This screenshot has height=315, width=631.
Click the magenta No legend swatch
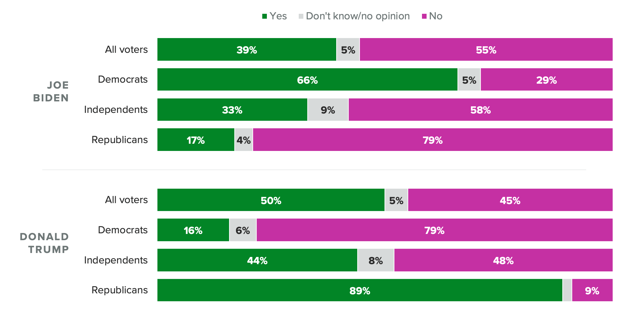424,16
